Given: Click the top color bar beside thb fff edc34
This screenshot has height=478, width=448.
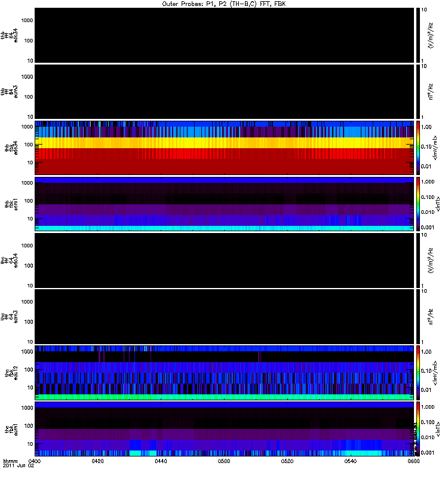Looking at the screenshot, I should [x=419, y=35].
